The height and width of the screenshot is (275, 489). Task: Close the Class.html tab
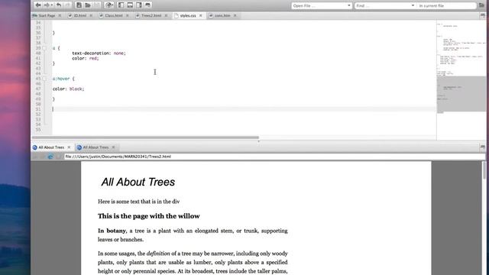(x=128, y=15)
